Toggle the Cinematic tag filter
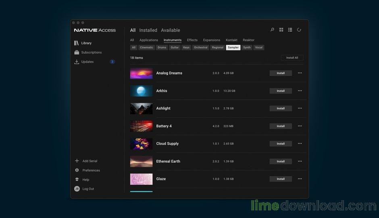Viewport: 379px width, 218px height. pyautogui.click(x=146, y=47)
